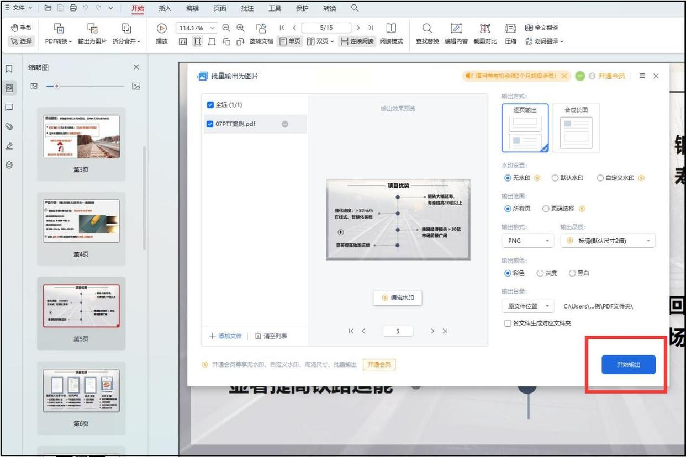Click the 播放 slideshow icon
The image size is (686, 457).
coord(161,29)
